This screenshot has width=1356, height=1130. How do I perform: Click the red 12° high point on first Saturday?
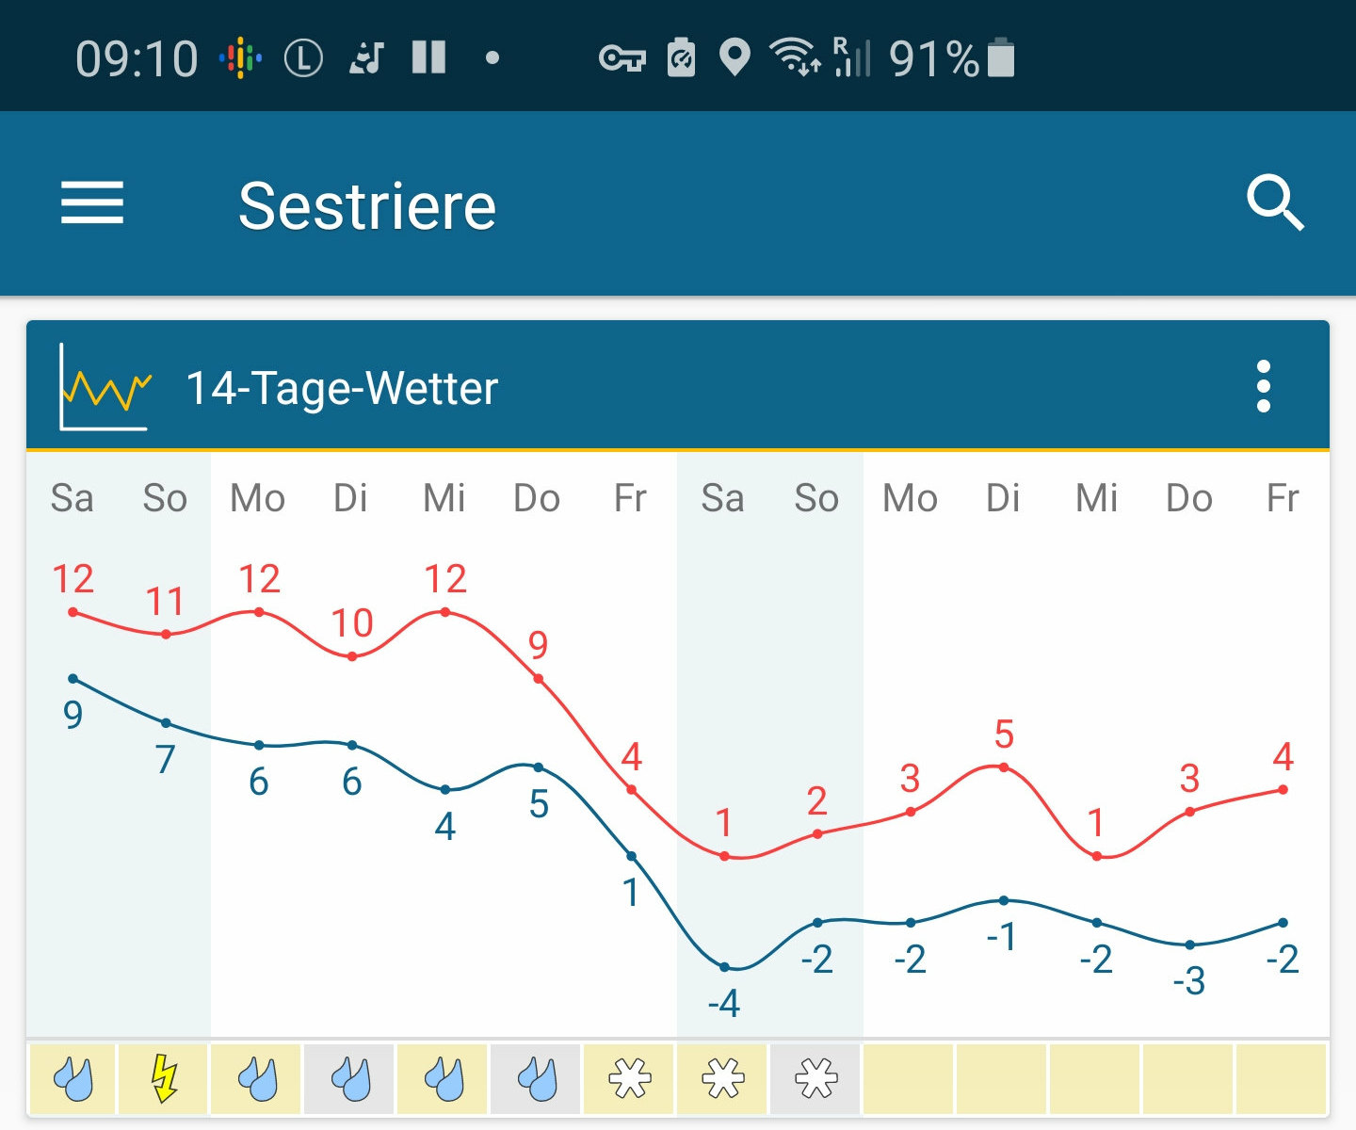pyautogui.click(x=73, y=612)
